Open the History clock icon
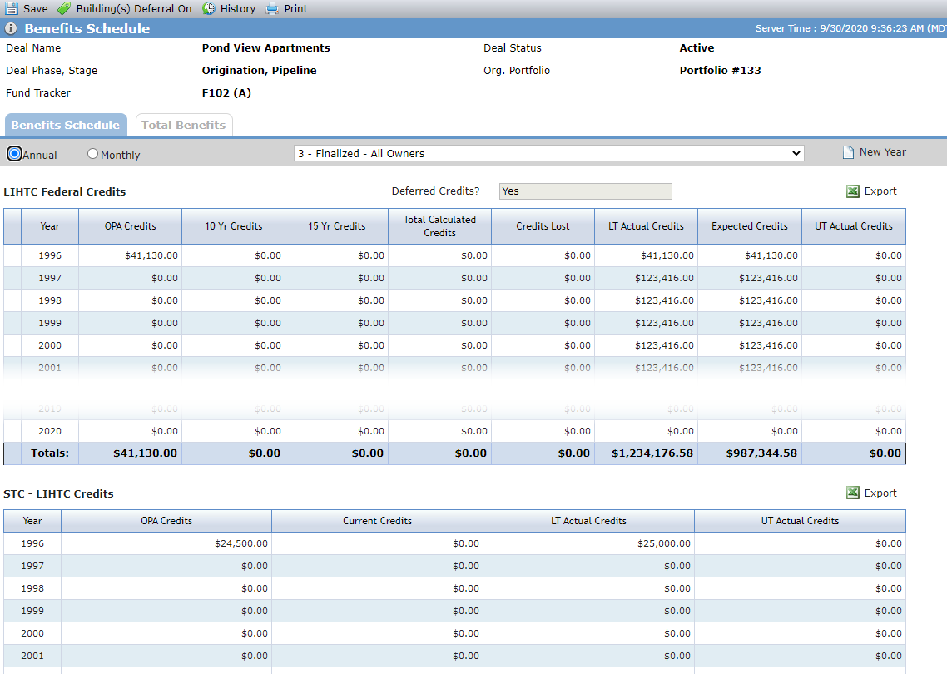The width and height of the screenshot is (947, 674). click(x=209, y=8)
